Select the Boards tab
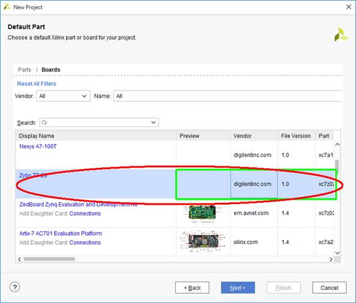The height and width of the screenshot is (303, 356). coord(51,70)
